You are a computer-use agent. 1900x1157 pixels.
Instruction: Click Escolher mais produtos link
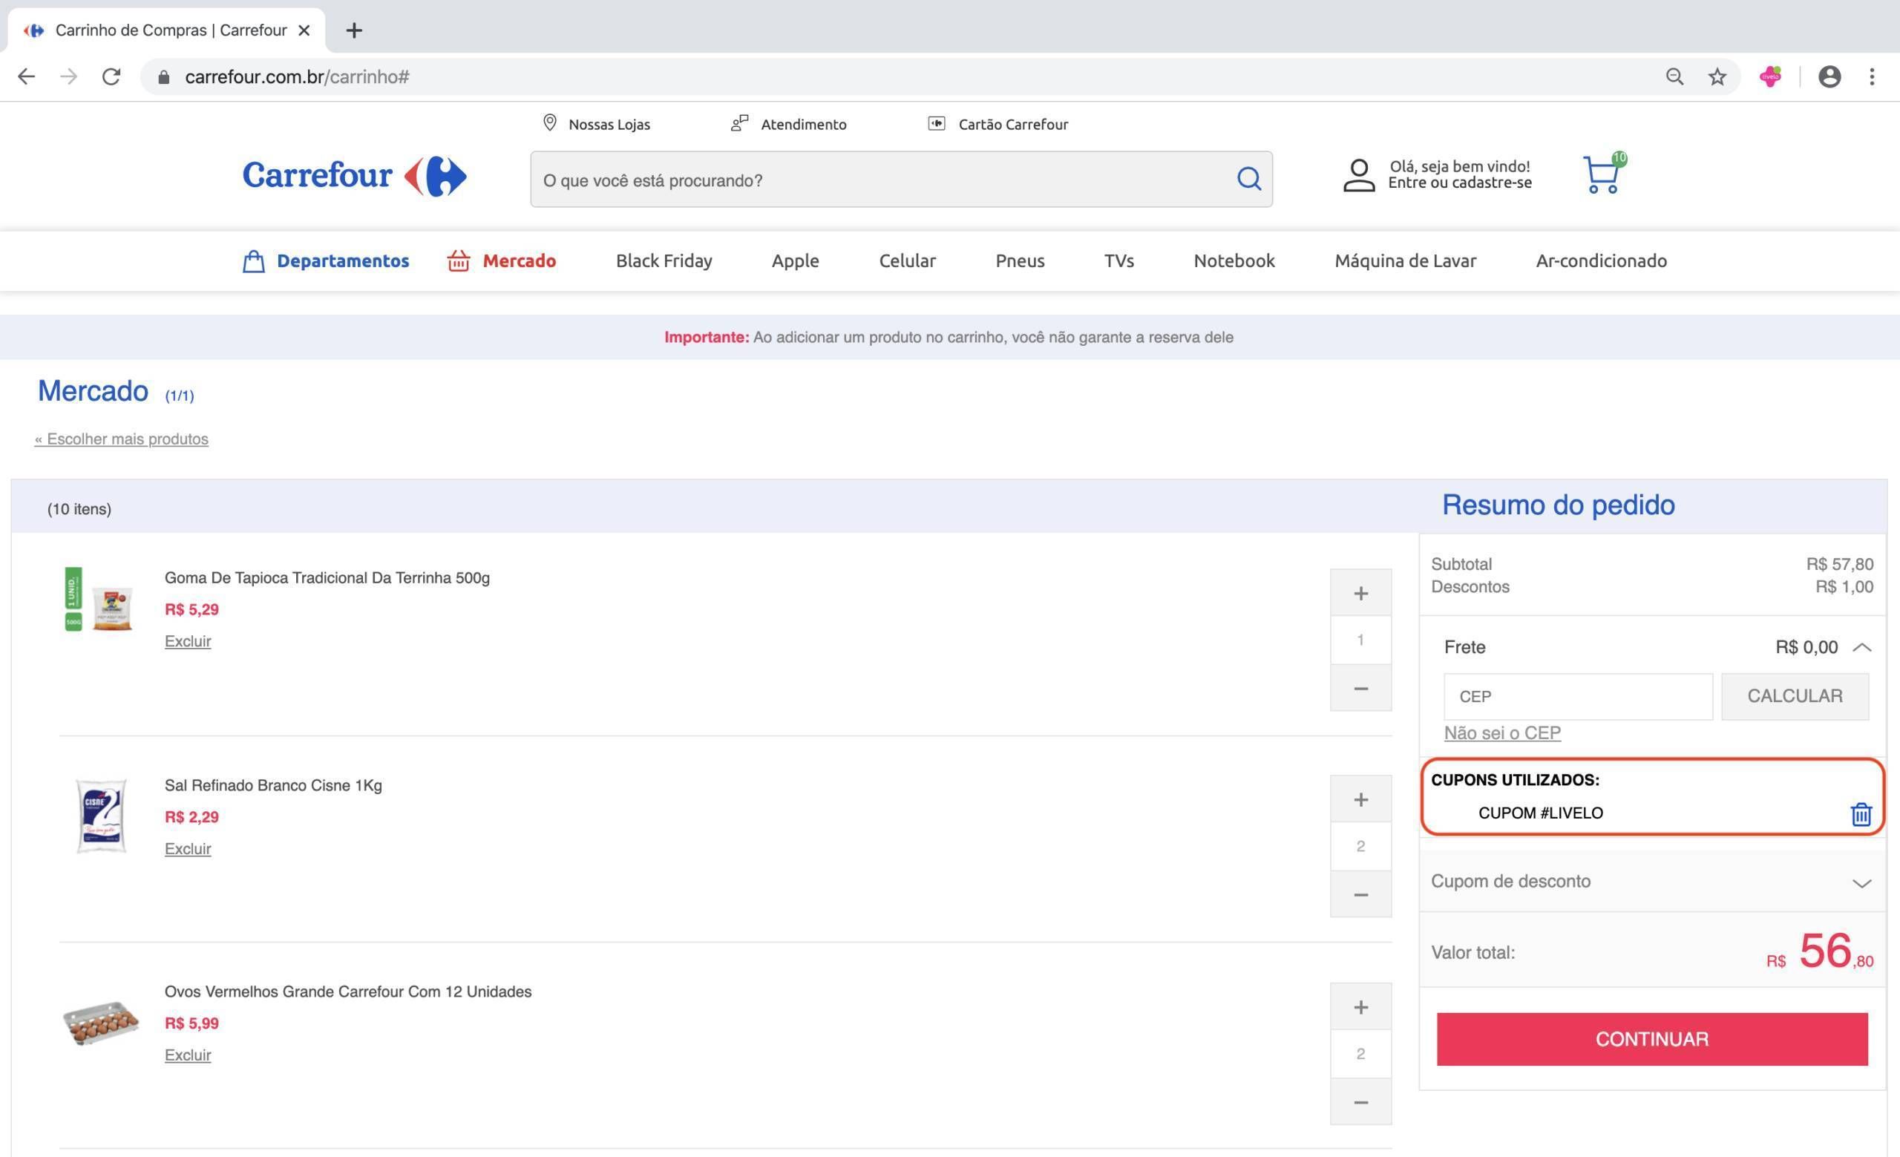click(x=121, y=439)
